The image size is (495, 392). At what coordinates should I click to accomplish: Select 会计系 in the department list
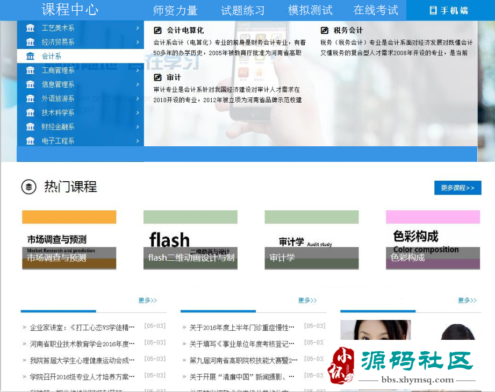[81, 56]
